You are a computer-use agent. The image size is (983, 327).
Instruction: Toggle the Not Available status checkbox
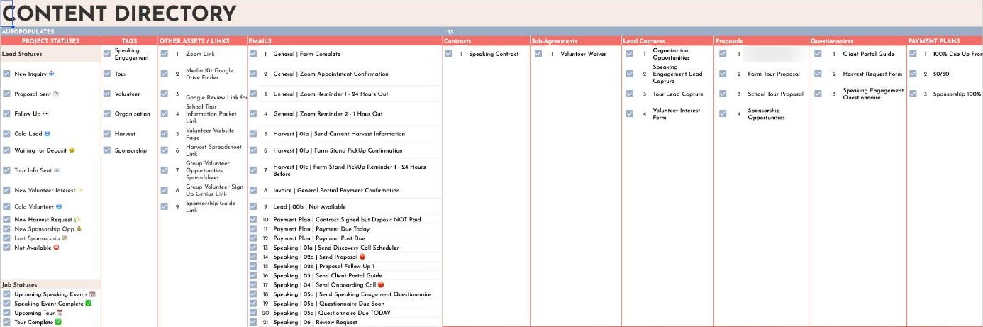click(x=6, y=248)
